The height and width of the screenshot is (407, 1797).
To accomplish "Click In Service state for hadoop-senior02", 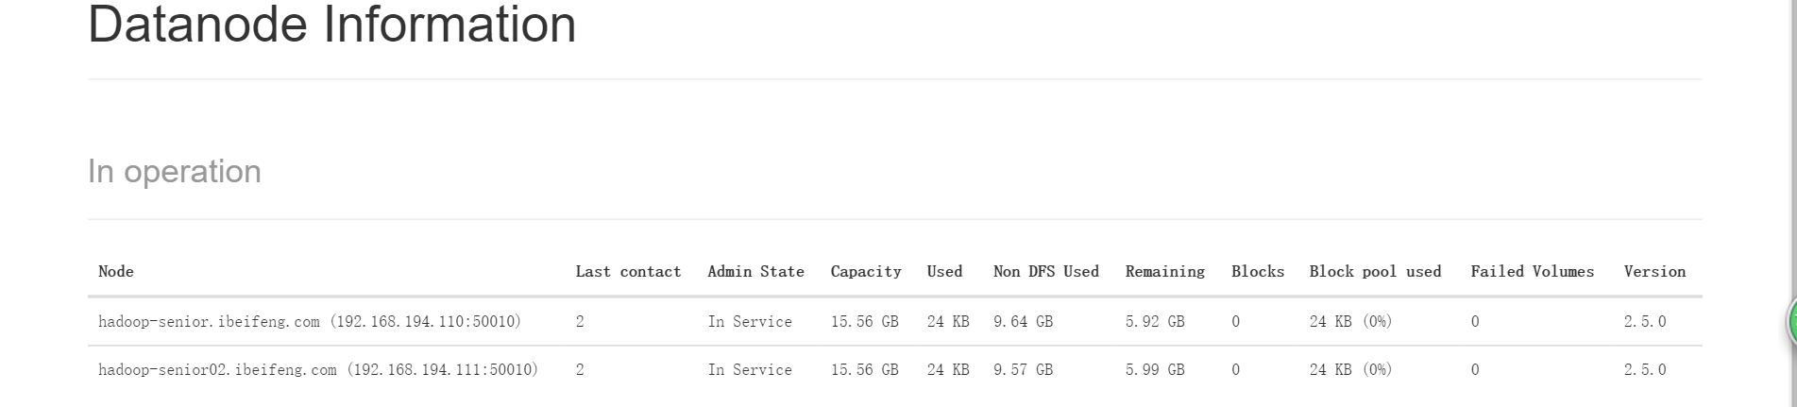I will pyautogui.click(x=750, y=370).
